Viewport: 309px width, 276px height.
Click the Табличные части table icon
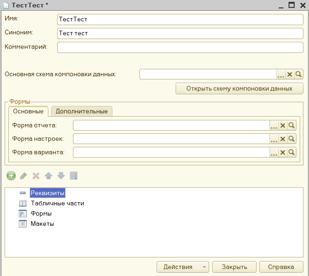[x=23, y=204]
